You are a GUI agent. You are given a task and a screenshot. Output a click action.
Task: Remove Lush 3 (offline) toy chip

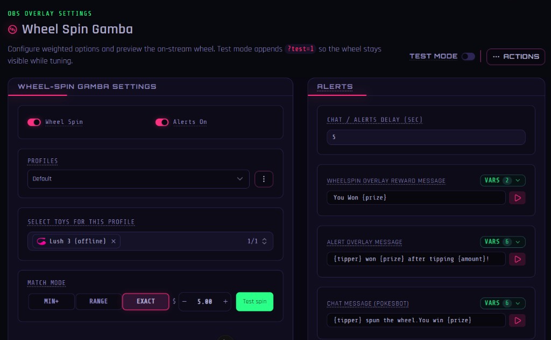[114, 241]
